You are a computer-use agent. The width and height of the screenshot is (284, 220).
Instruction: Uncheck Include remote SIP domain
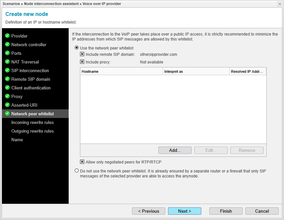pyautogui.click(x=83, y=55)
